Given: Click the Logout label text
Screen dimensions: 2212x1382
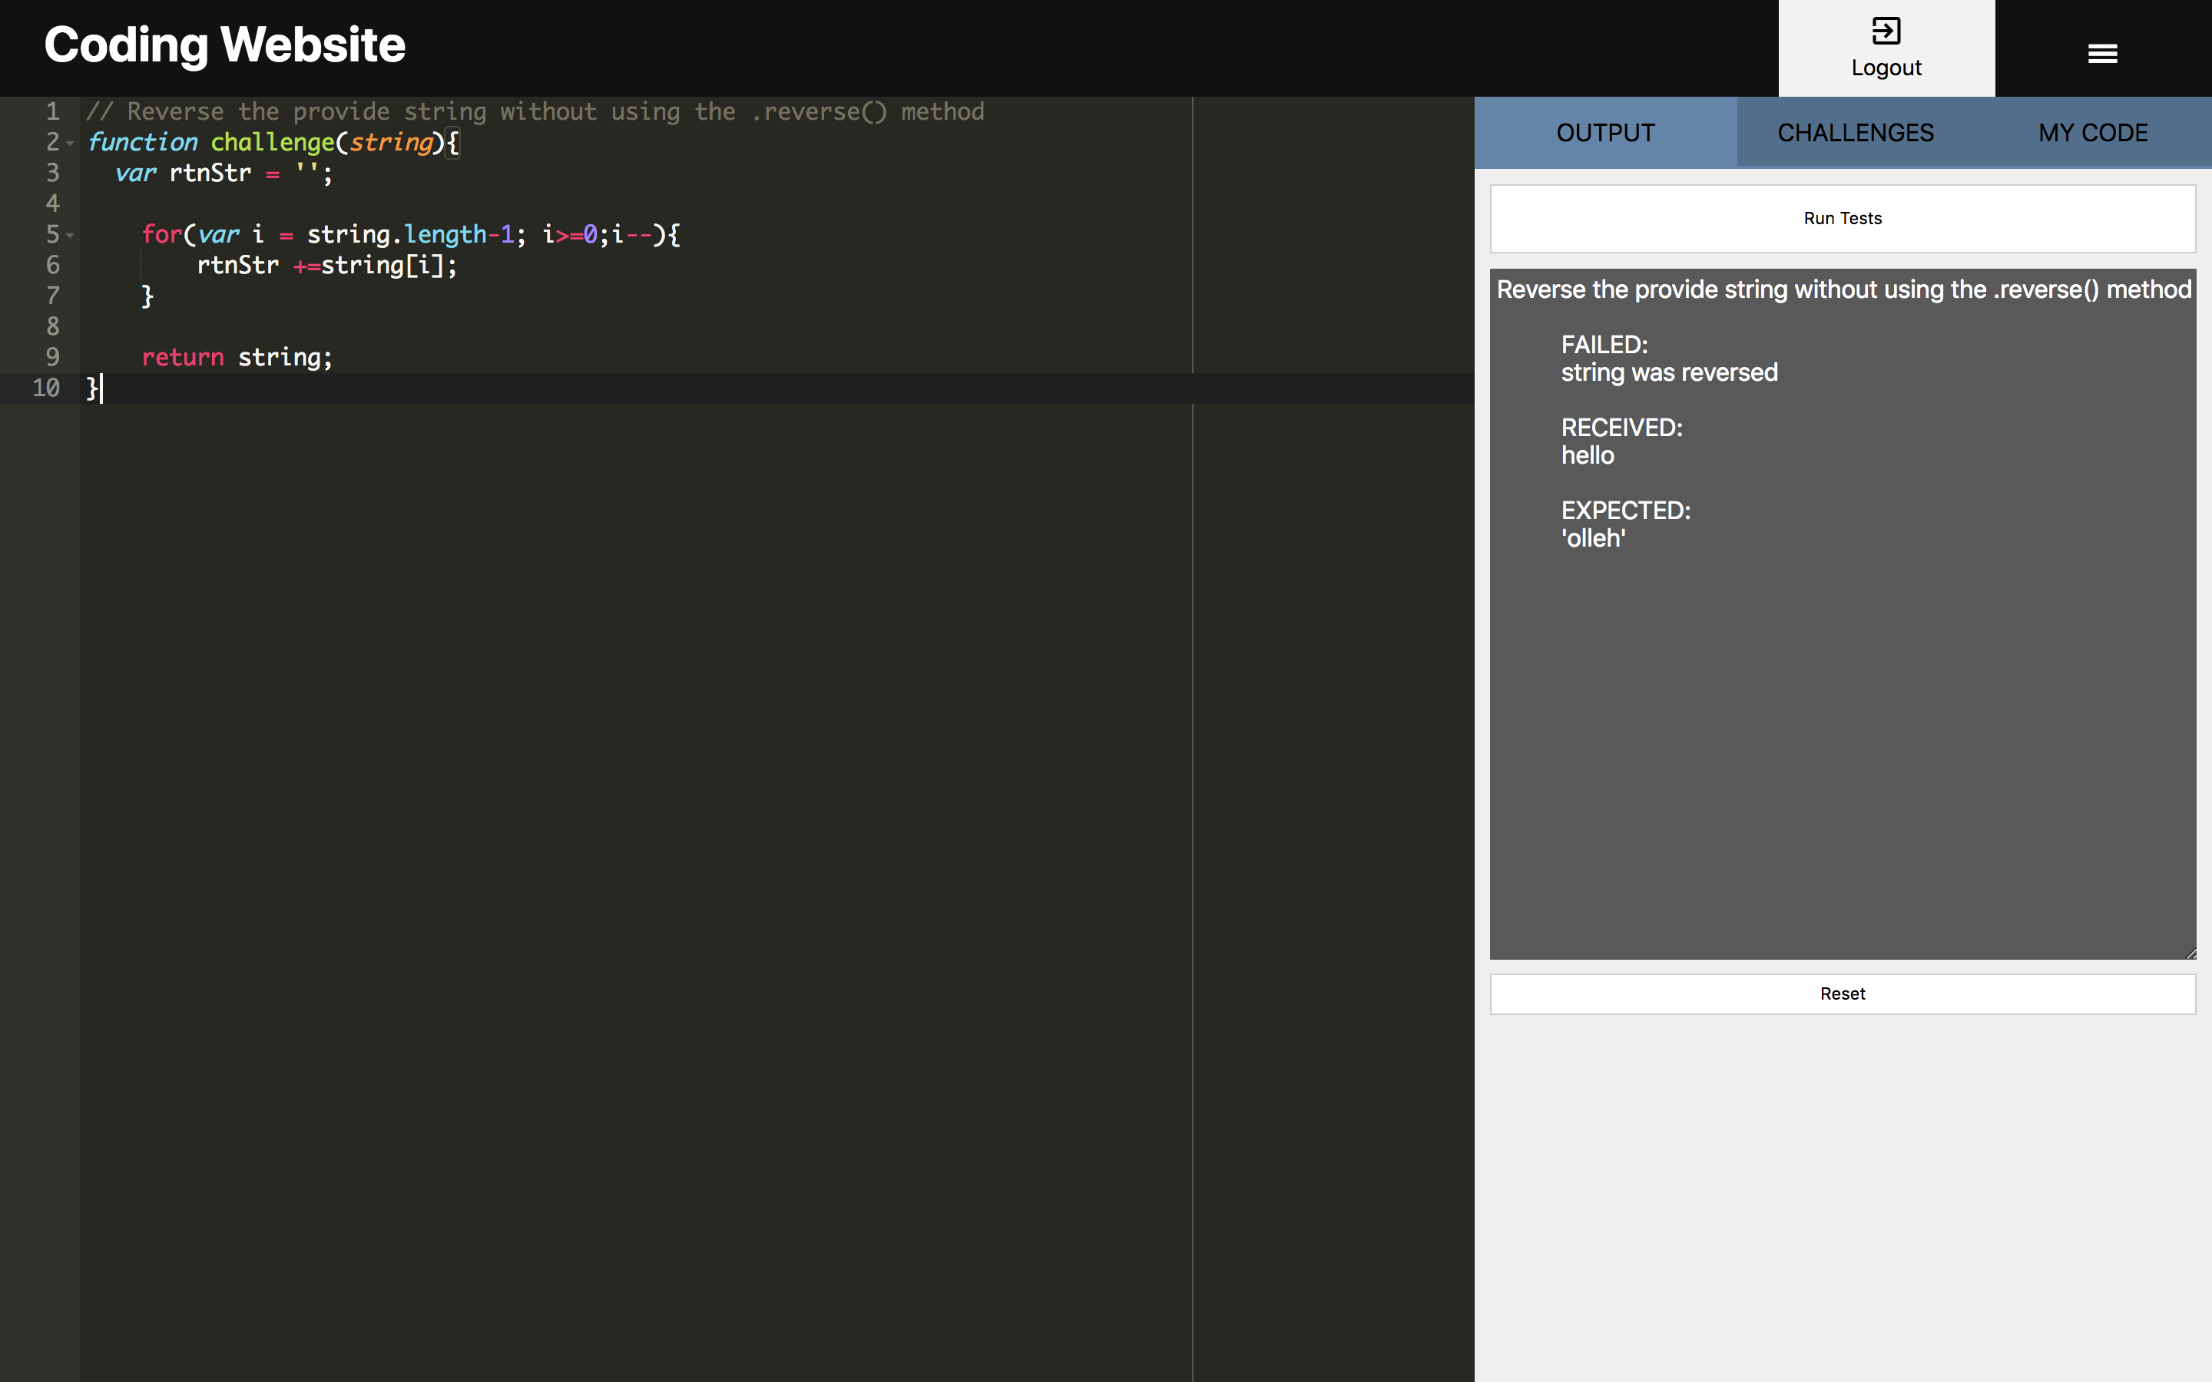Looking at the screenshot, I should click(x=1886, y=68).
